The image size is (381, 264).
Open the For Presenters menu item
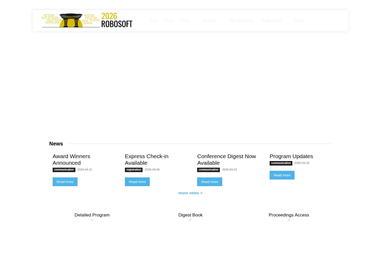pyautogui.click(x=242, y=21)
